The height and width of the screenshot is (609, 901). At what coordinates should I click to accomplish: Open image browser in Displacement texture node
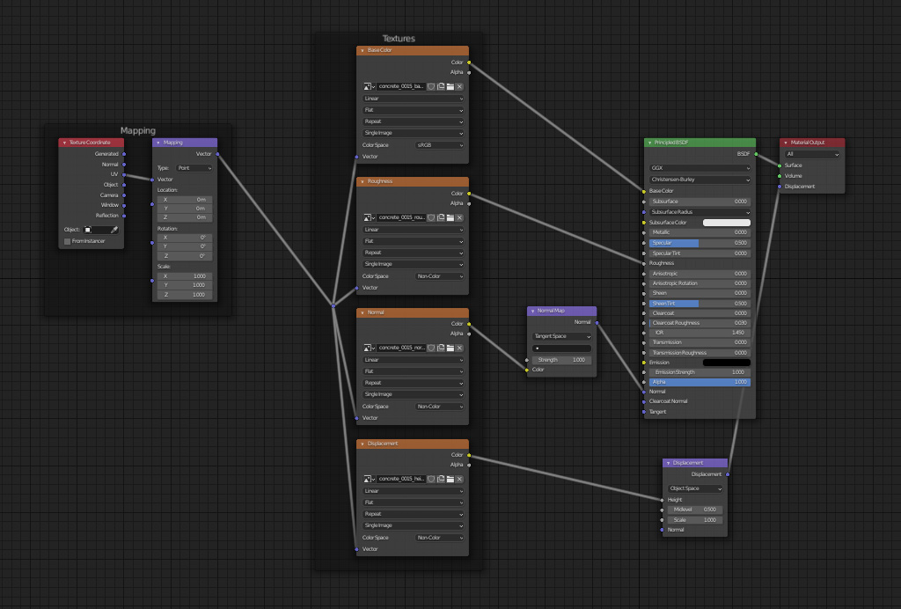[x=369, y=479]
